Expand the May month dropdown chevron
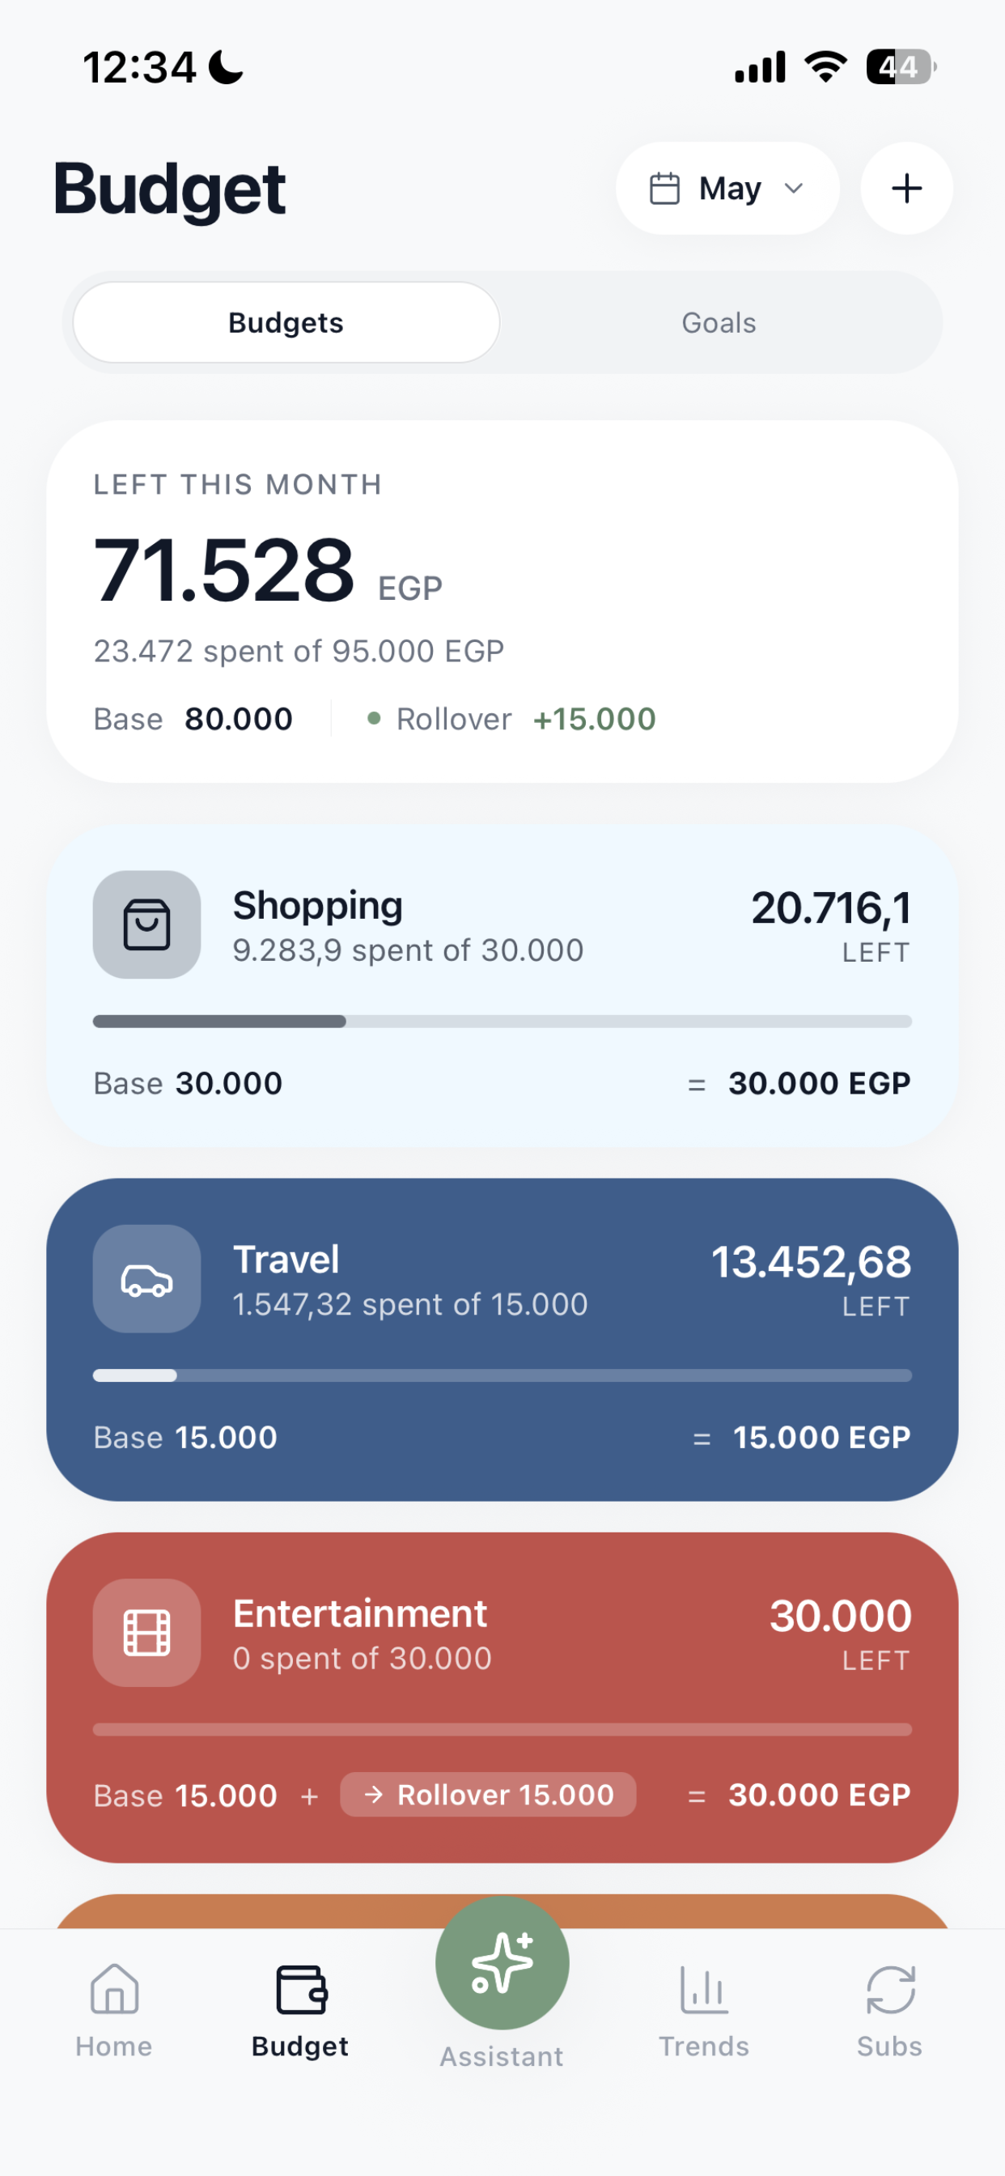The width and height of the screenshot is (1005, 2176). [x=794, y=189]
